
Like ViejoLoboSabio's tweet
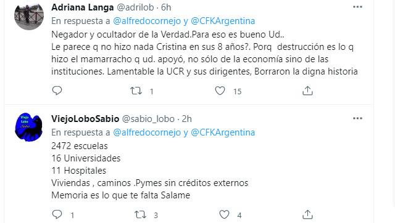[x=224, y=215]
